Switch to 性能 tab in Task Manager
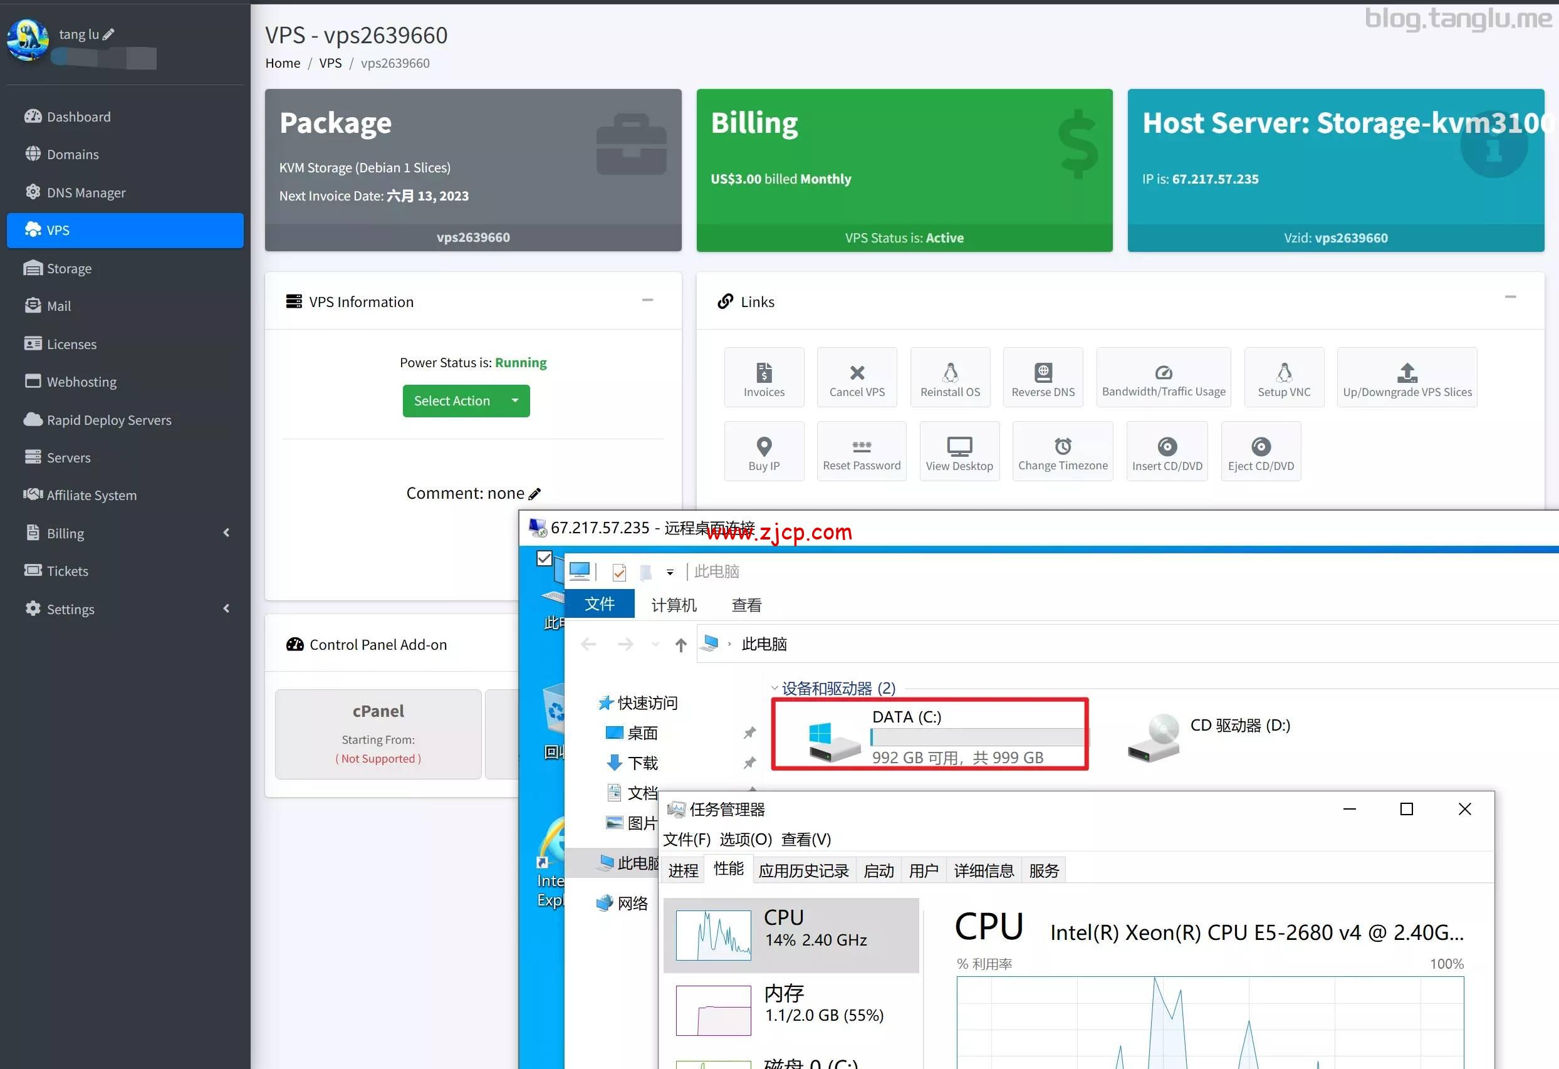Screen dimensions: 1559x1069 [729, 869]
